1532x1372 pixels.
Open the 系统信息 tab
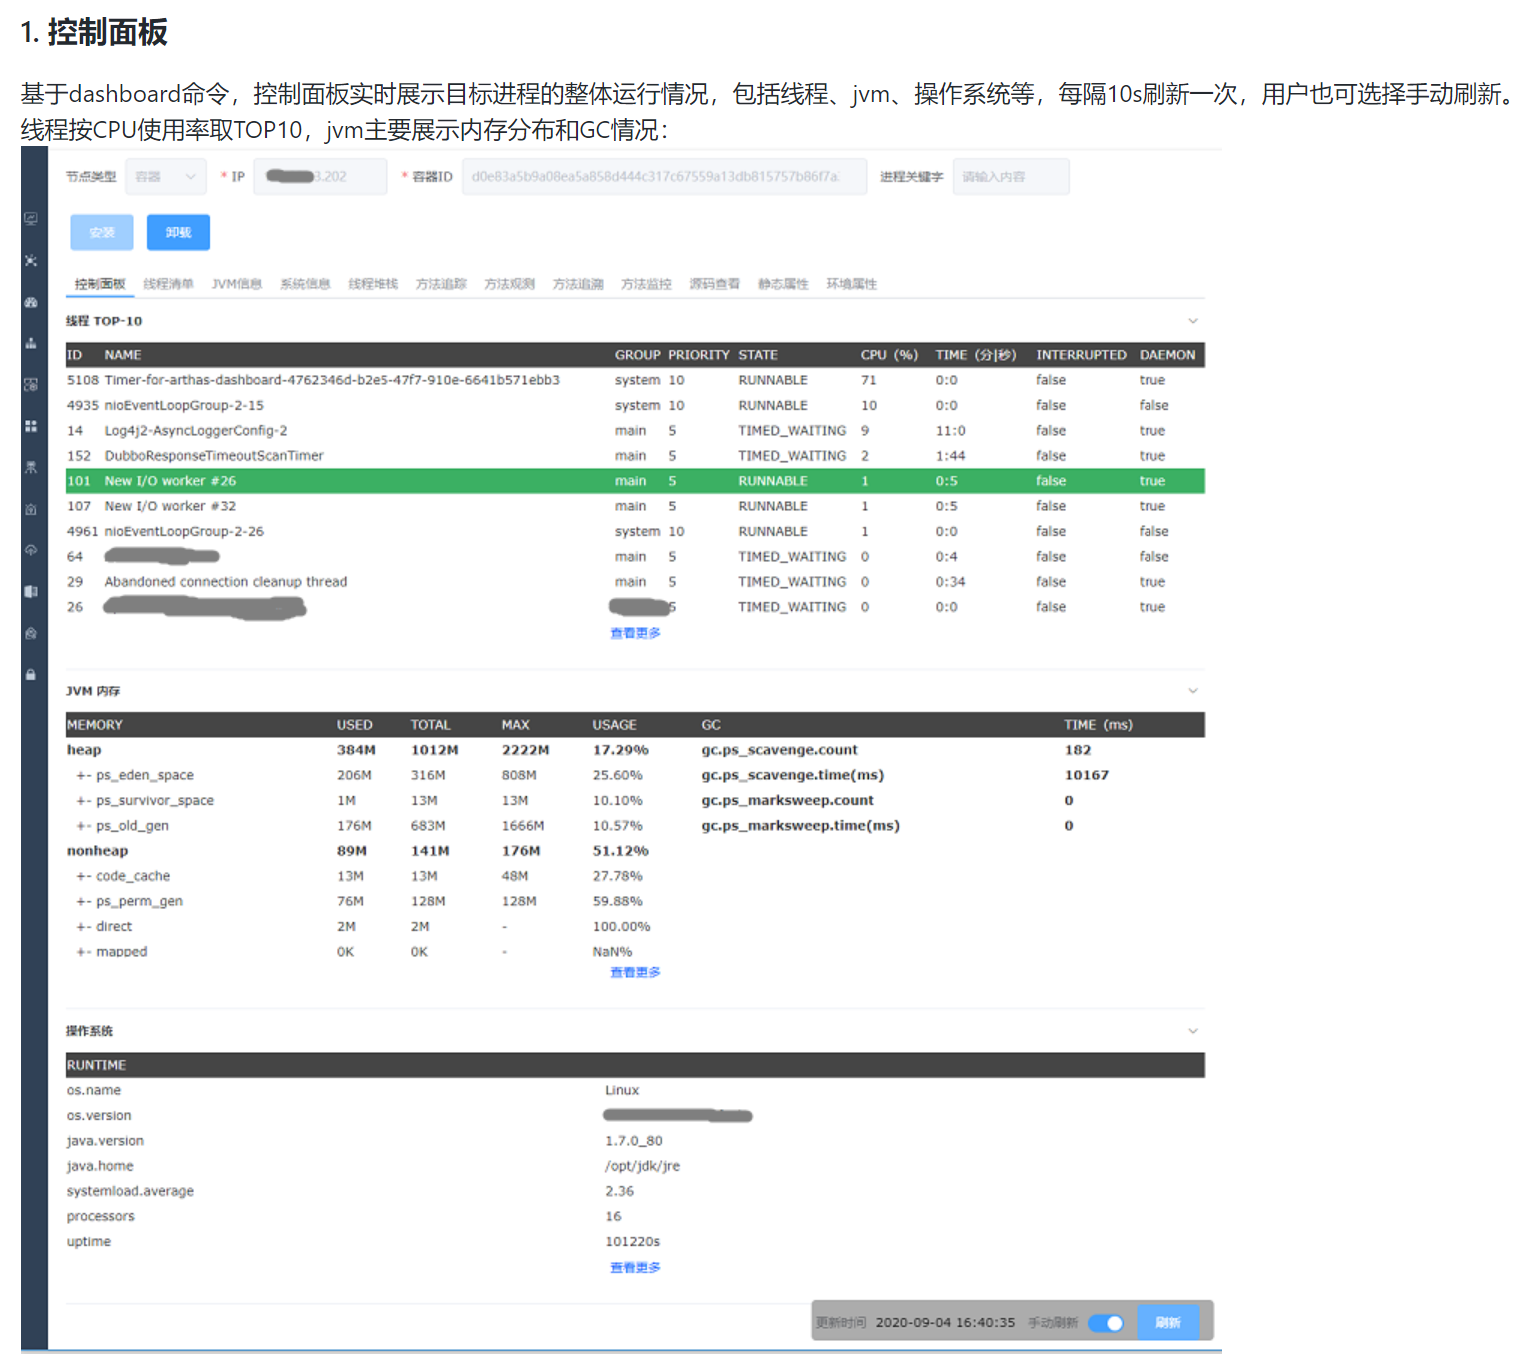305,284
